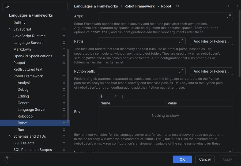The image size is (241, 166).
Task: Click the Value column header in Env table
Action: (x=199, y=103)
